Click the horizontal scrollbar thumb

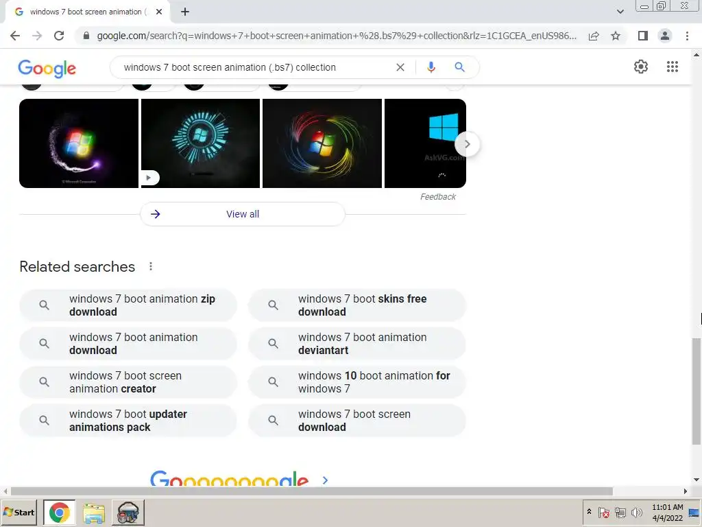(x=312, y=491)
